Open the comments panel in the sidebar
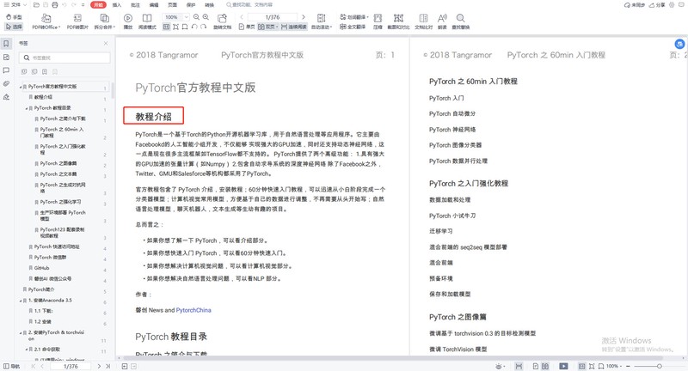 pos(6,70)
